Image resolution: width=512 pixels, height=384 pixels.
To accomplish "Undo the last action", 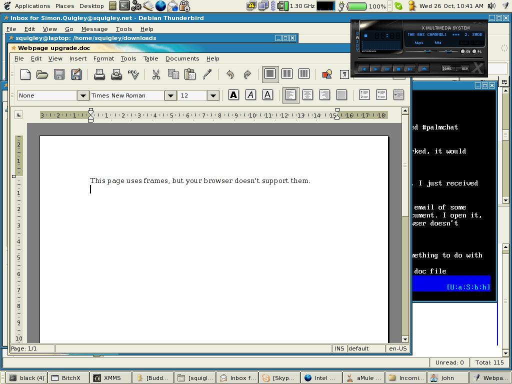I will 230,74.
